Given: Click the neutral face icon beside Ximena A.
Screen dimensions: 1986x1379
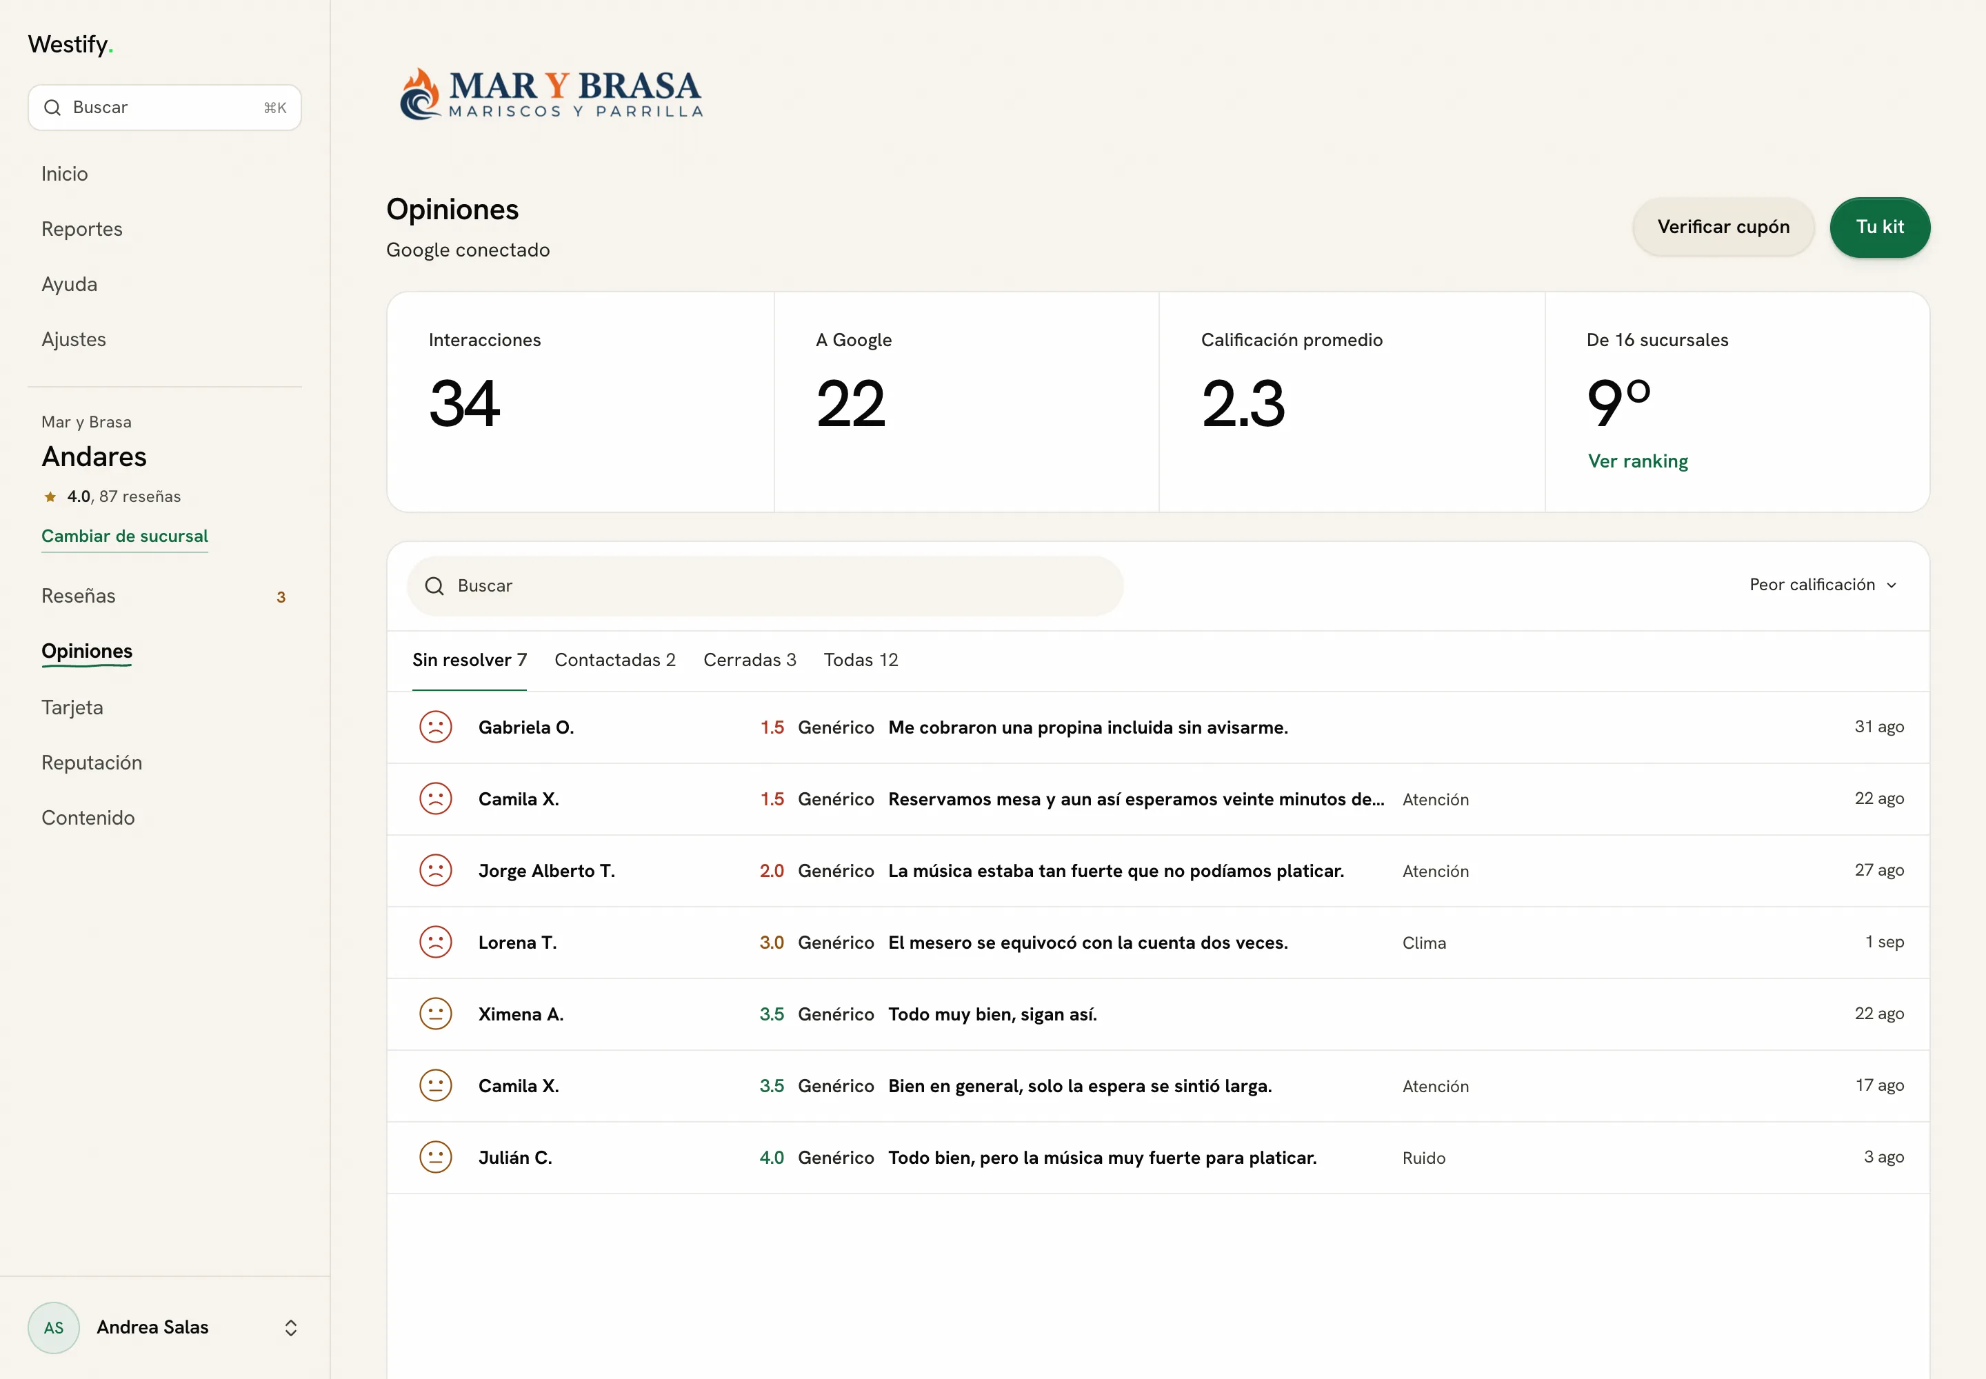Looking at the screenshot, I should (x=436, y=1014).
